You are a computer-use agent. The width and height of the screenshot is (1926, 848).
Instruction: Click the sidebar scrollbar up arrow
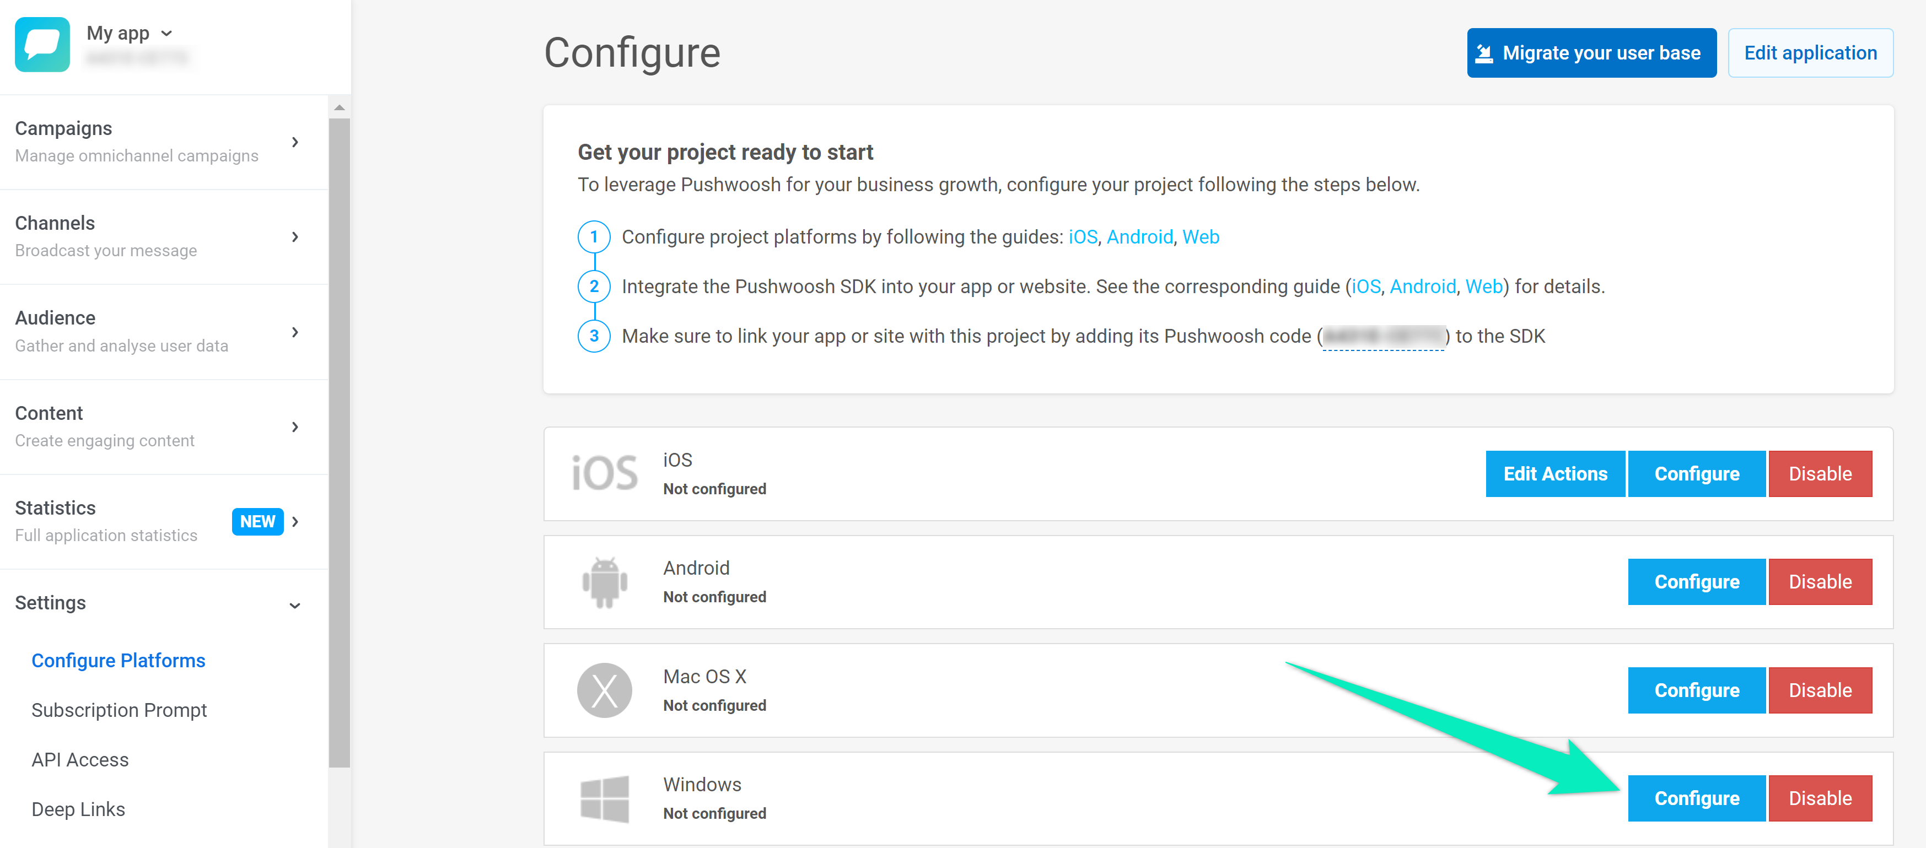click(x=340, y=107)
